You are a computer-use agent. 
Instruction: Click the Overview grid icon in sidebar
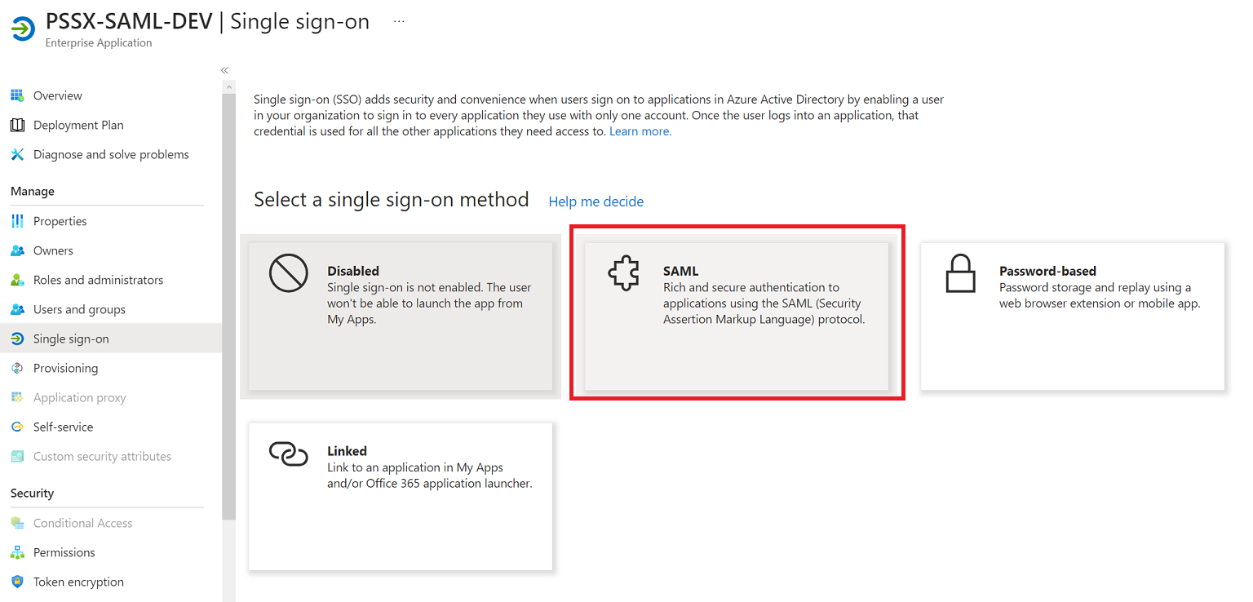[x=17, y=95]
